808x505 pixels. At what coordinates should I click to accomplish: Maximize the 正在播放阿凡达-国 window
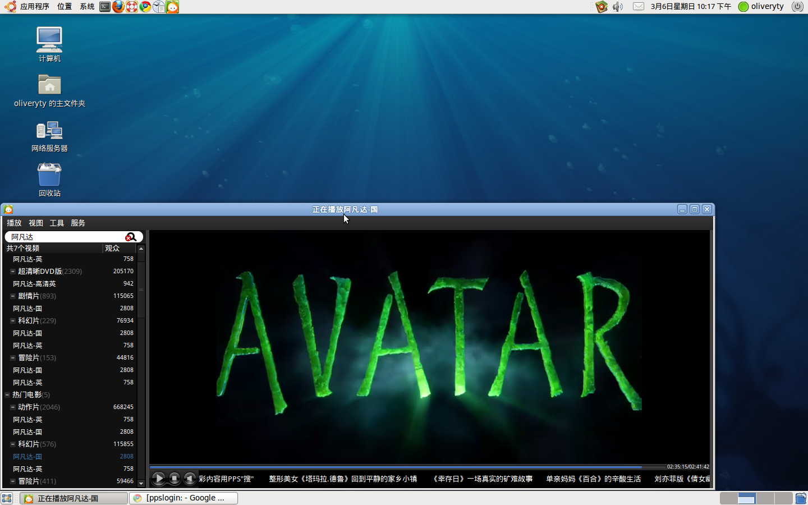pyautogui.click(x=695, y=209)
